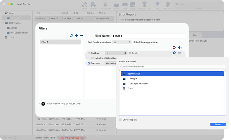Select the Nico Herr... Angebot email row
The width and height of the screenshot is (231, 140).
[74, 119]
